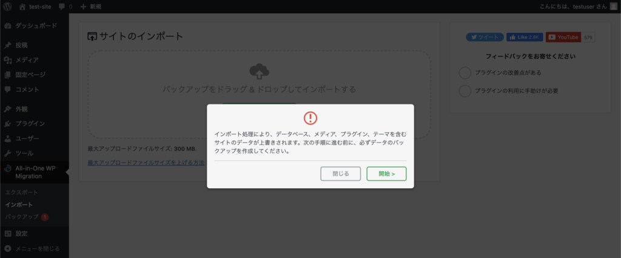This screenshot has height=258, width=621.
Task: Select プラグインの改善点がある radio option
Action: coord(465,73)
